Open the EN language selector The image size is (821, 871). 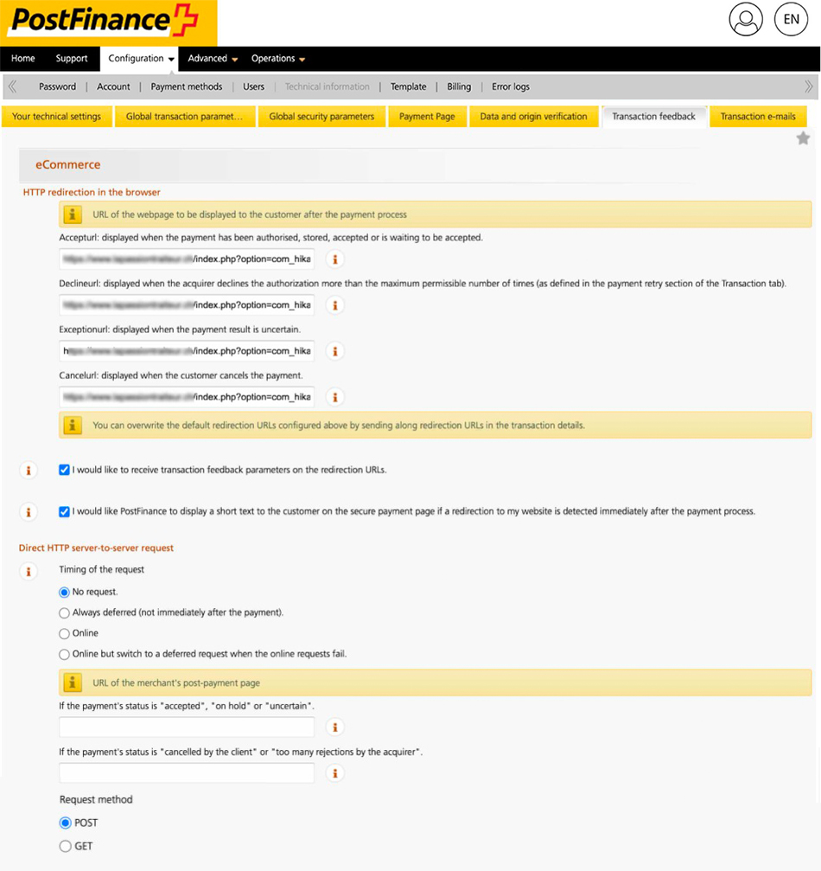(791, 19)
